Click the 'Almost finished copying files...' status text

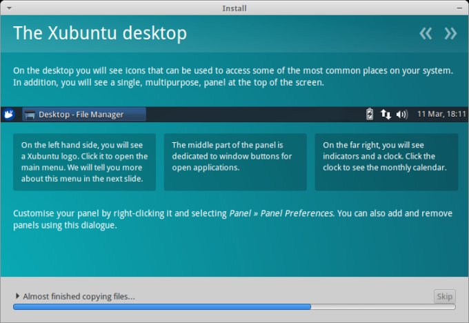(79, 296)
